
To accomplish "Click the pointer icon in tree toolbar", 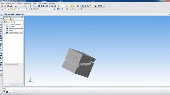I will point(4,19).
